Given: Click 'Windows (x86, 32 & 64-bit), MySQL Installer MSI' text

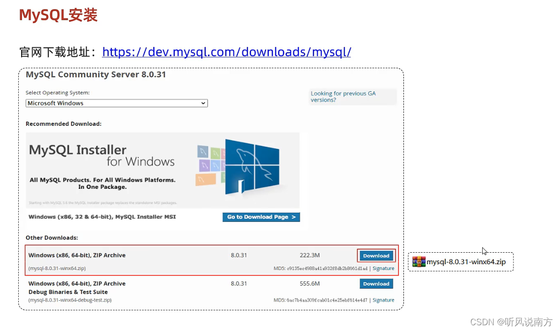Looking at the screenshot, I should coord(102,217).
